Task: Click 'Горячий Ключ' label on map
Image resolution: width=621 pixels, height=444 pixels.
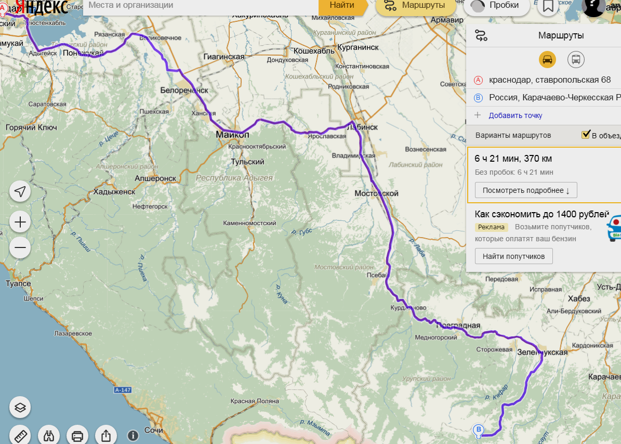Action: [x=31, y=127]
